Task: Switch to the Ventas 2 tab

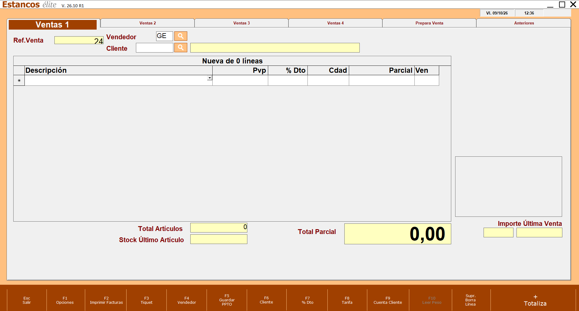Action: (x=148, y=23)
